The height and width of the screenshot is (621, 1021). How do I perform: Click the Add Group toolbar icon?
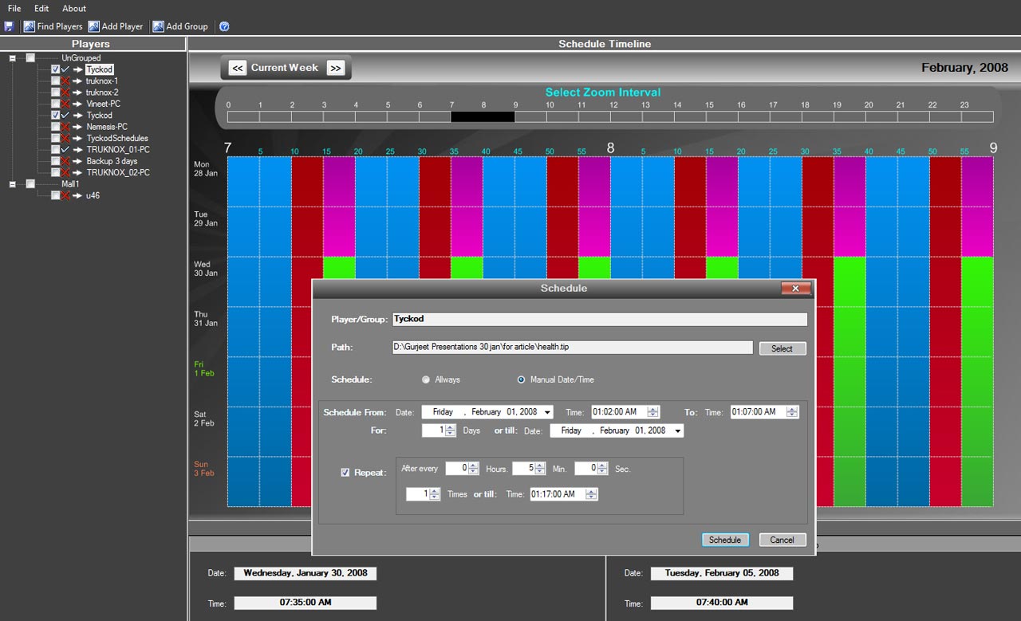point(159,26)
